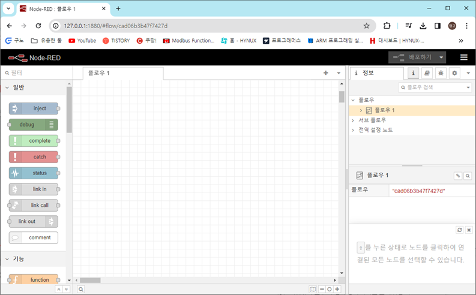Select the status node in palette
476x295 pixels.
tap(34, 173)
